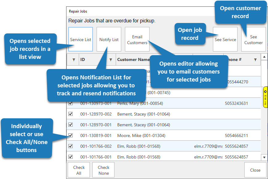Image resolution: width=268 pixels, height=179 pixels.
Task: Toggle checkbox for job 001-128970-002
Action: tap(70, 114)
